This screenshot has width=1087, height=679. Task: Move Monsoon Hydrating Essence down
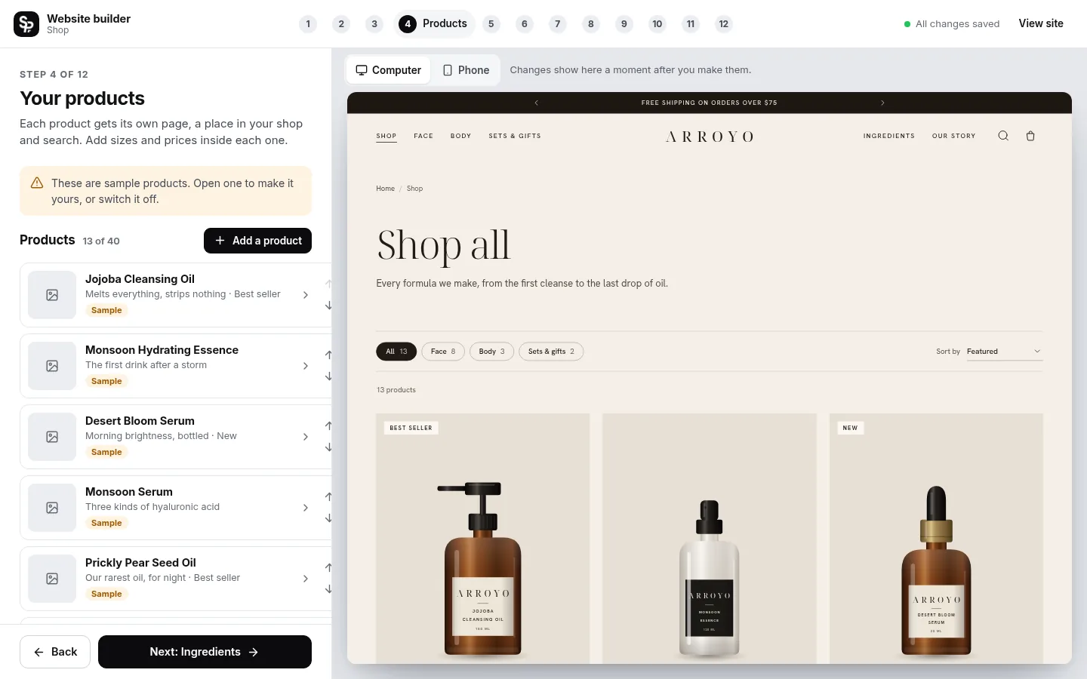[328, 376]
